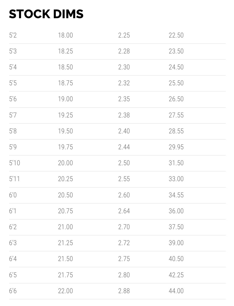Click the 42.25 volume value
This screenshot has width=234, height=306.
(176, 275)
